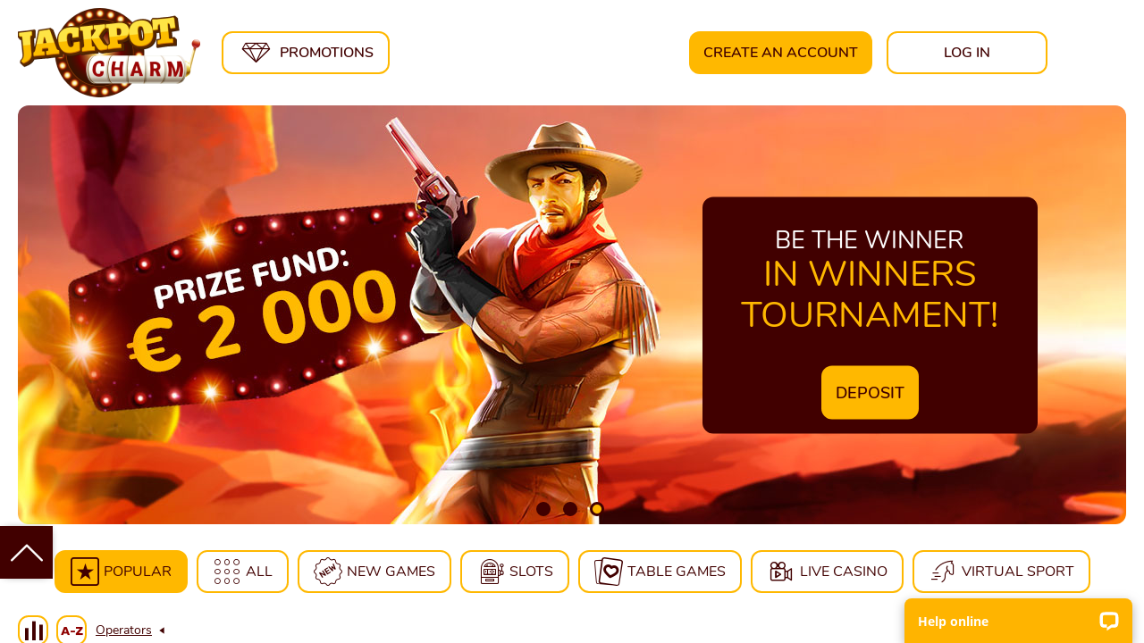Expand the Operators list

pyautogui.click(x=123, y=630)
